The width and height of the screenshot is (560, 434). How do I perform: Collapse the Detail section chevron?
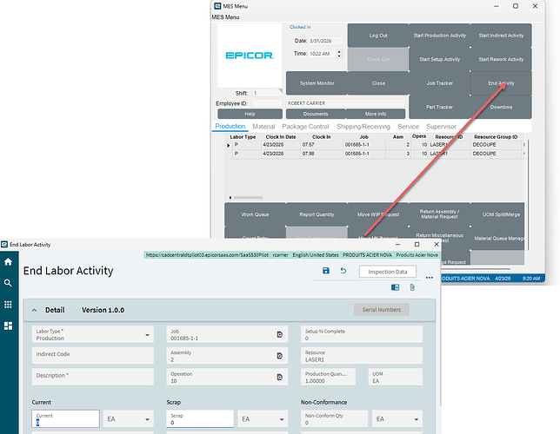pos(34,310)
